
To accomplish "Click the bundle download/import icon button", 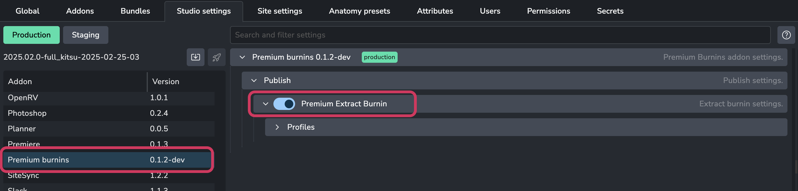I will (196, 57).
